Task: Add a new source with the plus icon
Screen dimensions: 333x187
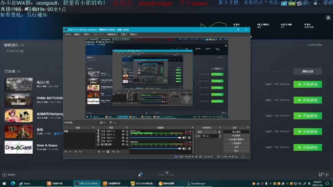Action: 99,152
